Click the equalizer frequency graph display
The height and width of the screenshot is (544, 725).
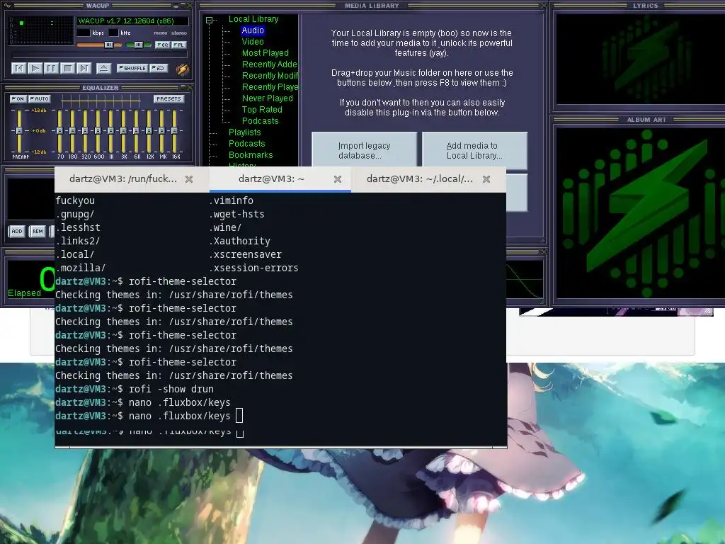(101, 99)
